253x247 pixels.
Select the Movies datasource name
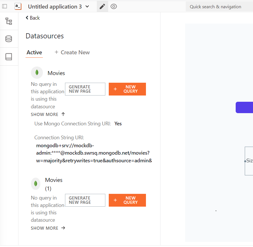[x=56, y=73]
